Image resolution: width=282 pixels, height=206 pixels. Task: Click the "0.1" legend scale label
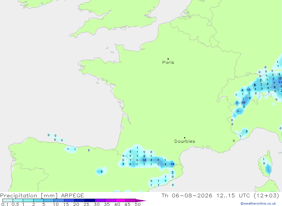[5, 204]
